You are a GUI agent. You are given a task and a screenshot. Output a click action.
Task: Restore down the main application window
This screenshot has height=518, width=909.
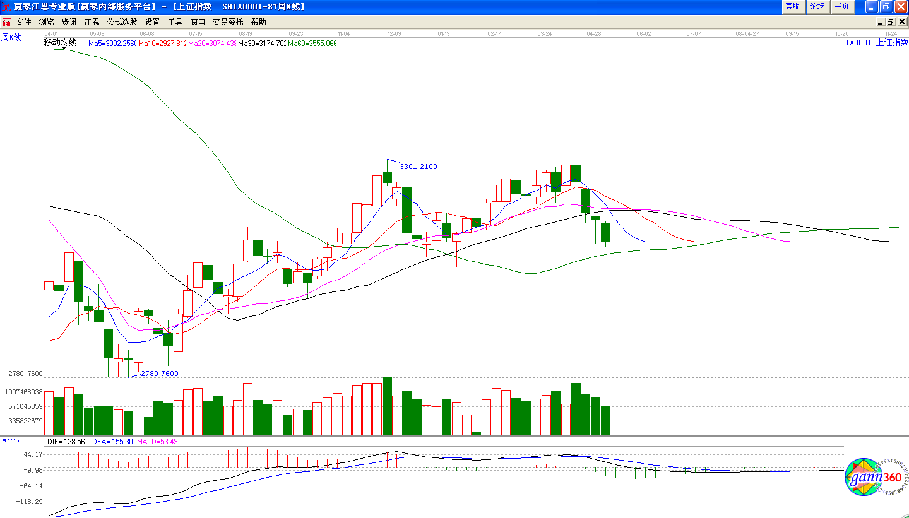(886, 6)
